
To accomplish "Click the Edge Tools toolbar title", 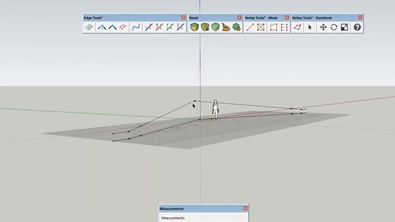I will coord(93,18).
